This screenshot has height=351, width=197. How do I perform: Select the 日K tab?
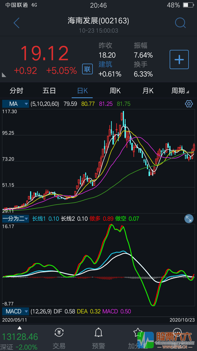pos(82,90)
